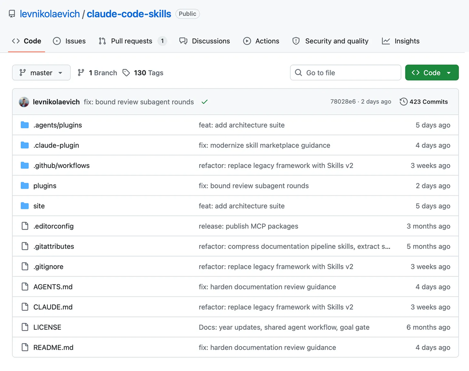Open the CLAUDE.md file
This screenshot has height=371, width=469.
coord(53,307)
